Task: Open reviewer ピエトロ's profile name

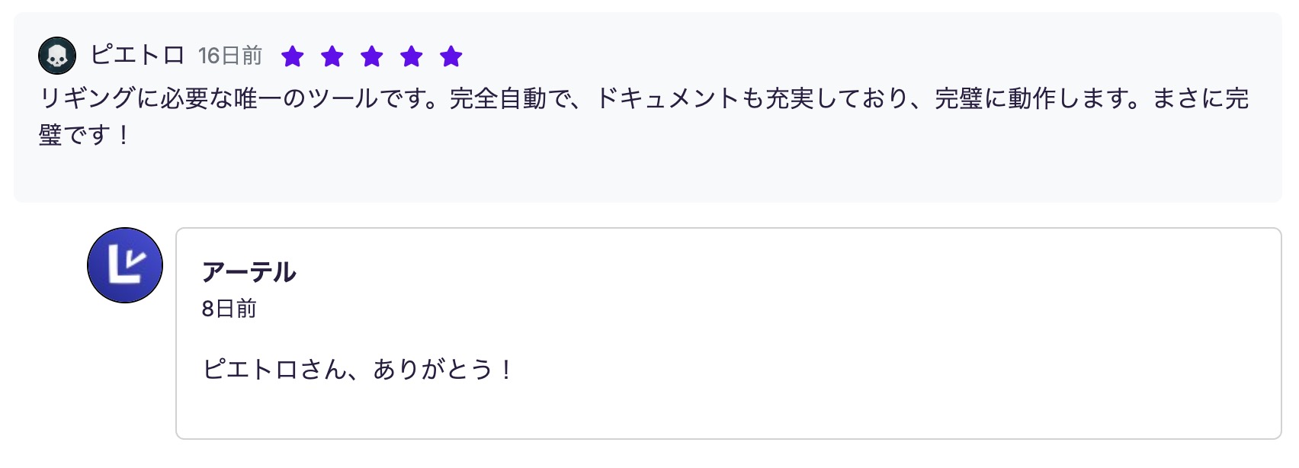Action: pos(137,56)
